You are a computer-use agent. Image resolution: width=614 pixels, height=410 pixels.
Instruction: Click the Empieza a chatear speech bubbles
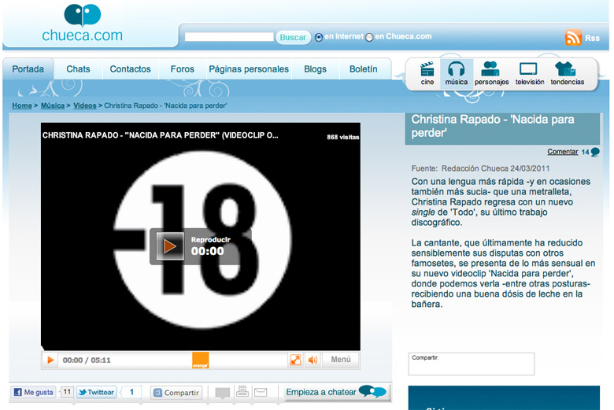point(372,391)
